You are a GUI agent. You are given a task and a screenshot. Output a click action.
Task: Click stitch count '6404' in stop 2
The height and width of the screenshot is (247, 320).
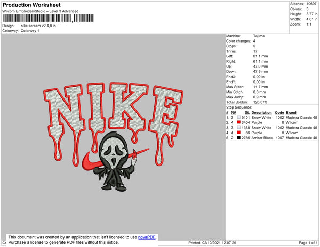pyautogui.click(x=245, y=122)
